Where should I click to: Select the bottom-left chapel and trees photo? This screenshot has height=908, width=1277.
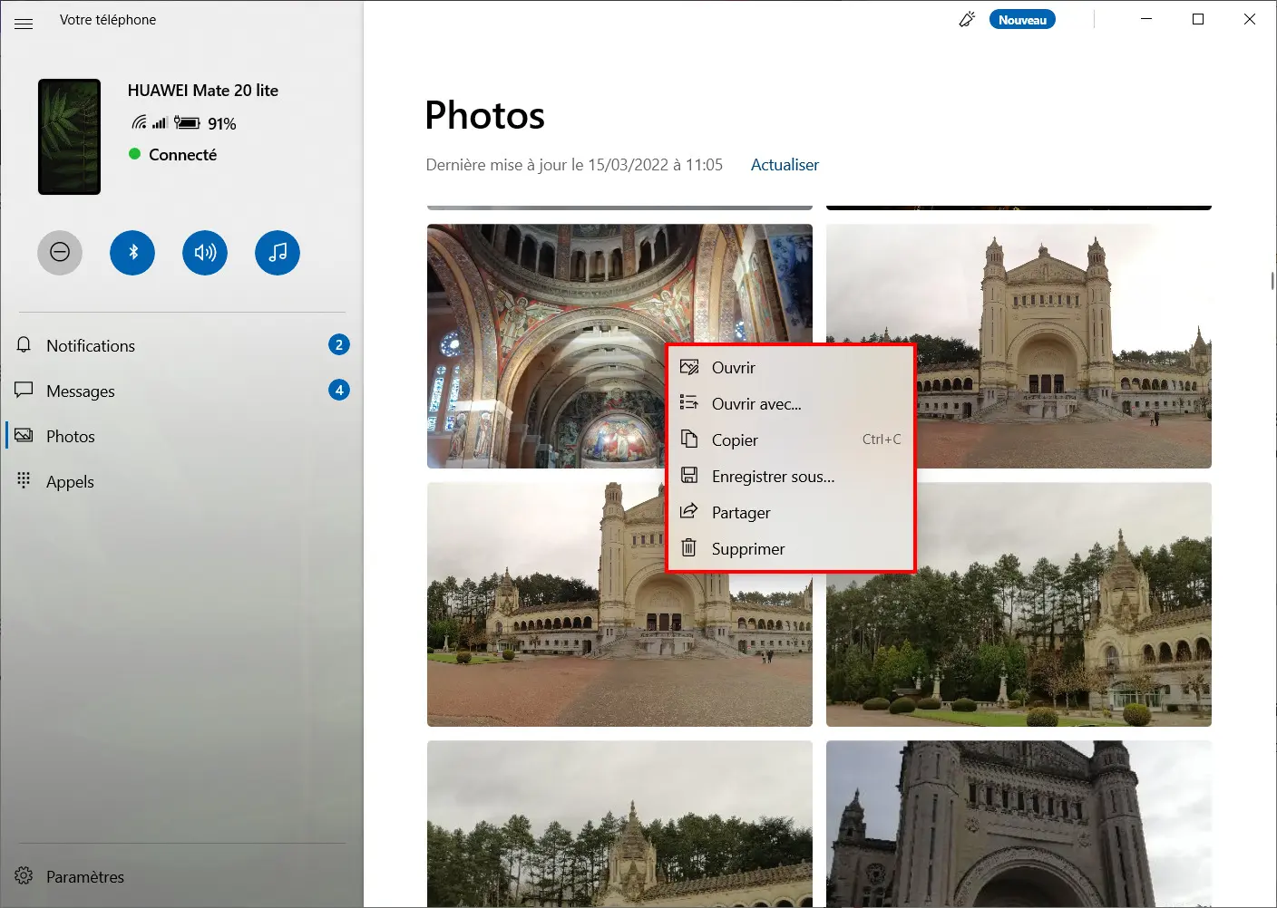click(x=619, y=824)
